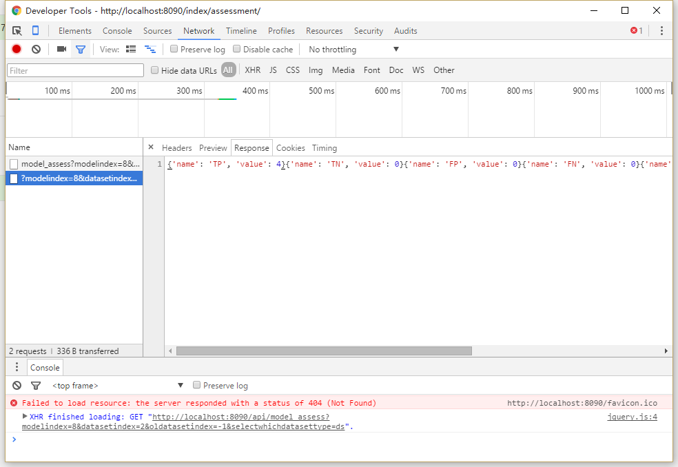Select the All filter type

(x=228, y=70)
